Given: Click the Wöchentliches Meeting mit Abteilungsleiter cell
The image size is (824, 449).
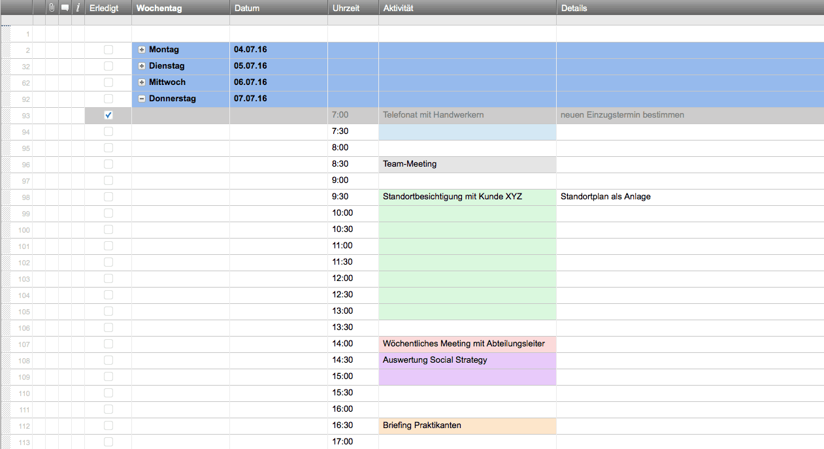Looking at the screenshot, I should tap(467, 344).
